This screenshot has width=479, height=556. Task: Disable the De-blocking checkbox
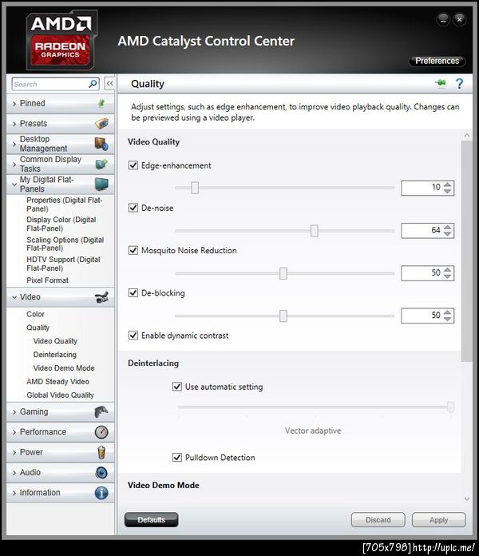pos(133,293)
